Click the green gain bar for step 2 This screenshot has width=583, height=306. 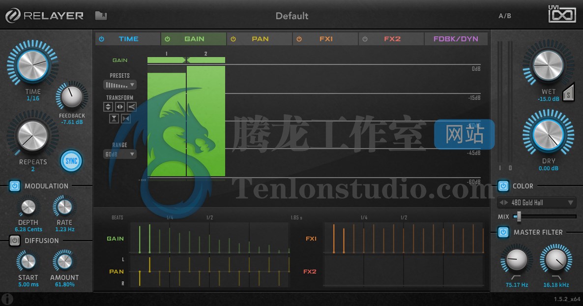[x=206, y=121]
